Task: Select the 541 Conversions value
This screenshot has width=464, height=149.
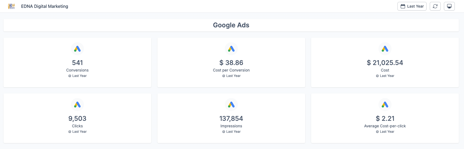Action: point(77,63)
